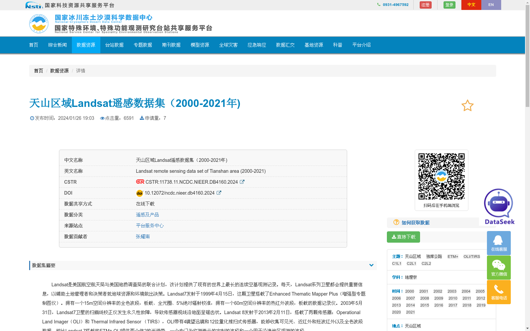
Task: Click the data center round logo
Action: 39,24
